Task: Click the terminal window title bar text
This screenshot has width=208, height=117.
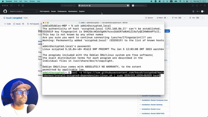Action: [x=104, y=23]
